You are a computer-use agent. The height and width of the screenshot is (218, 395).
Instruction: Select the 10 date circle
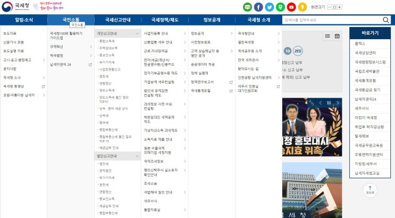[x=288, y=51]
